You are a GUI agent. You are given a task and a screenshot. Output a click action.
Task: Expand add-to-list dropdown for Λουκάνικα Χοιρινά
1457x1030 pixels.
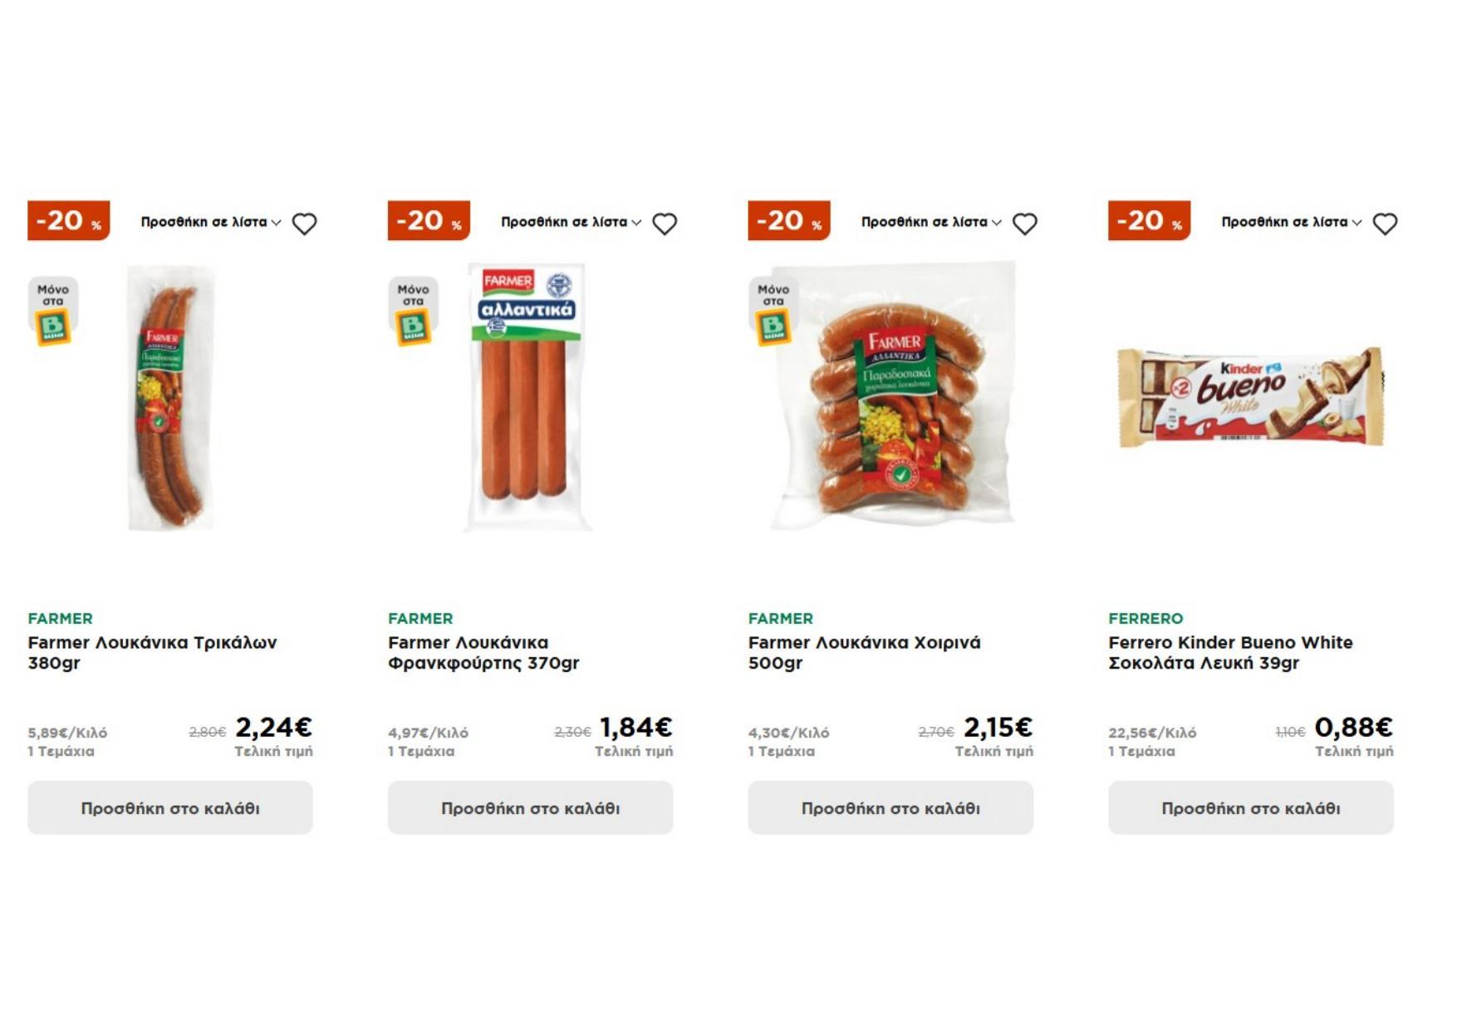pyautogui.click(x=931, y=223)
